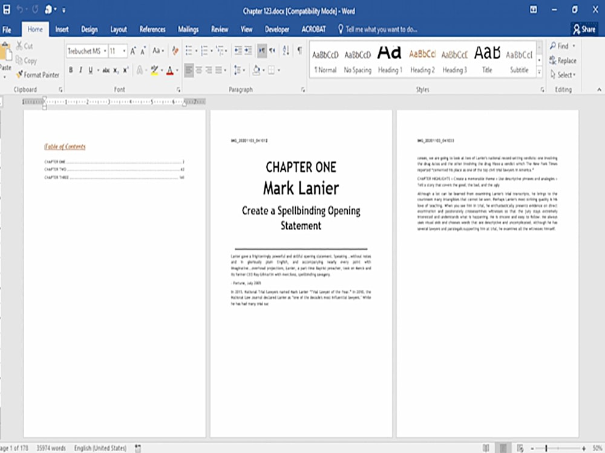Click the Replace button
Image resolution: width=605 pixels, height=453 pixels.
tap(563, 60)
